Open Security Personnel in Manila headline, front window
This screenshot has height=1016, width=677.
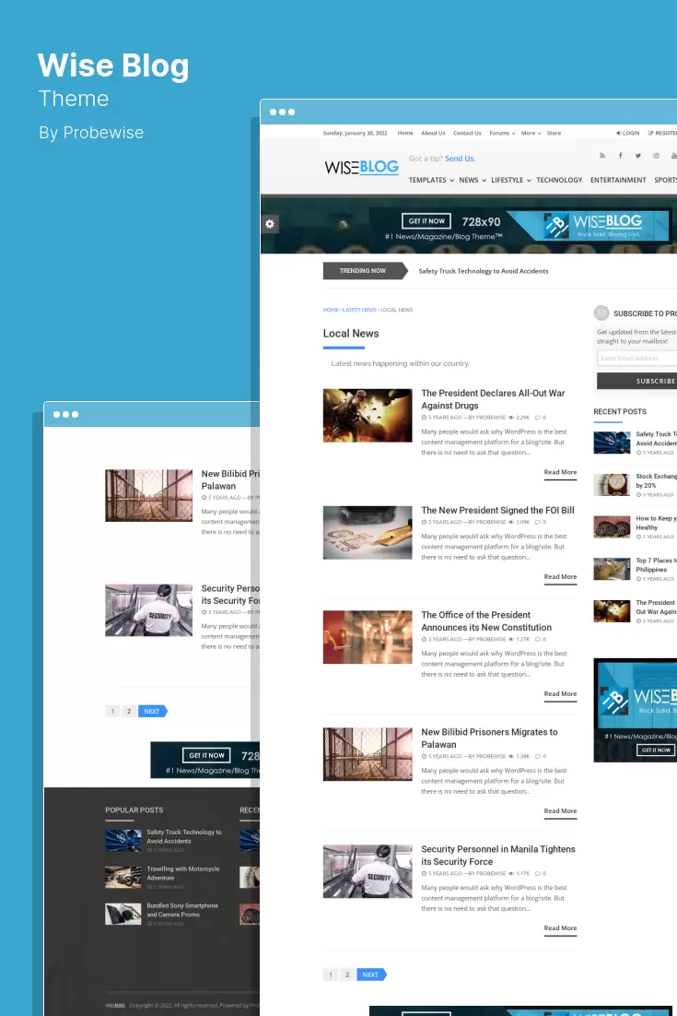pos(498,856)
